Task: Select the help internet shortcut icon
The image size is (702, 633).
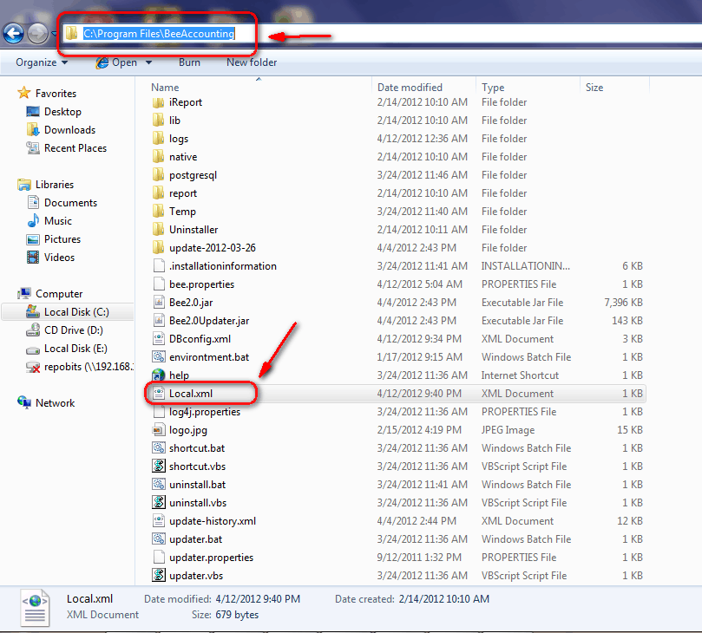Action: 159,375
